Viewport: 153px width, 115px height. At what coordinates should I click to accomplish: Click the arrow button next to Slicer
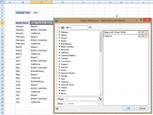tap(100, 104)
